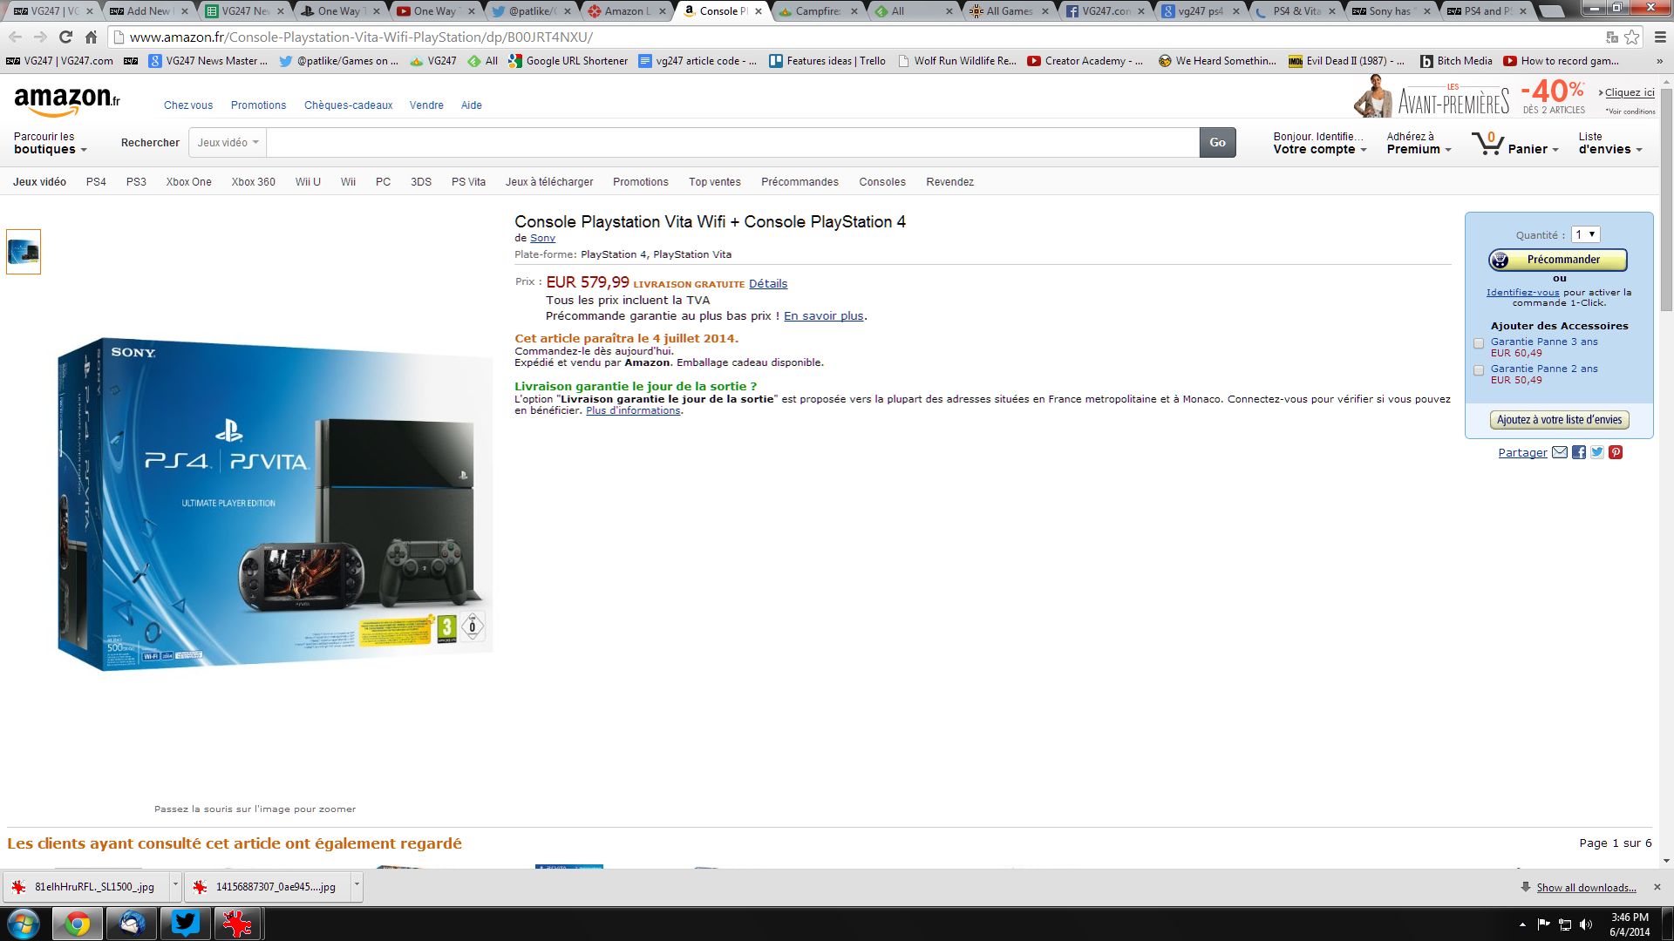
Task: Expand the Parcourir les boutiques menu
Action: point(48,142)
